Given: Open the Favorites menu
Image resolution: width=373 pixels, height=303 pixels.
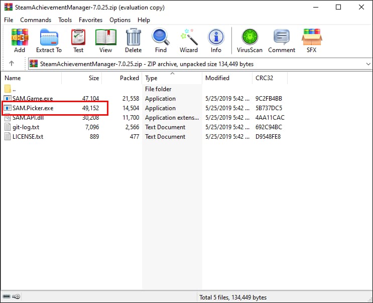Looking at the screenshot, I should coord(91,20).
